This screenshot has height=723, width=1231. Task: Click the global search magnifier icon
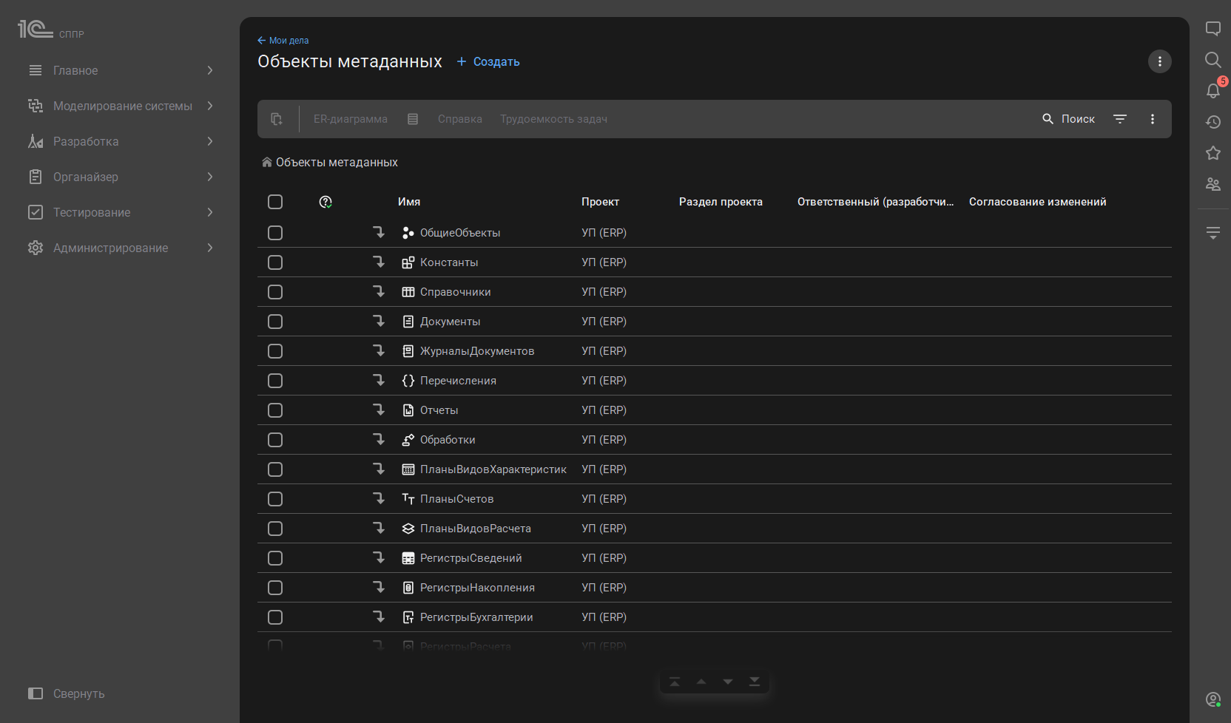1213,59
